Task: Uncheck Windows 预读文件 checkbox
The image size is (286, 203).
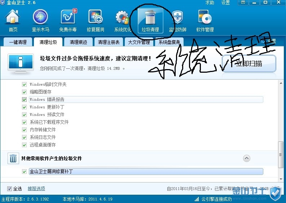Action: [24, 115]
